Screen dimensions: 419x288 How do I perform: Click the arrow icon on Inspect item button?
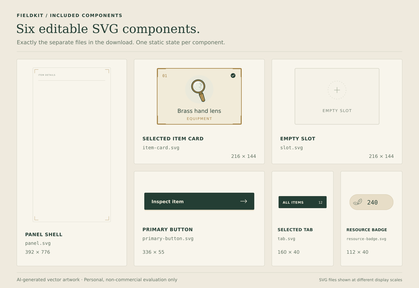(244, 201)
